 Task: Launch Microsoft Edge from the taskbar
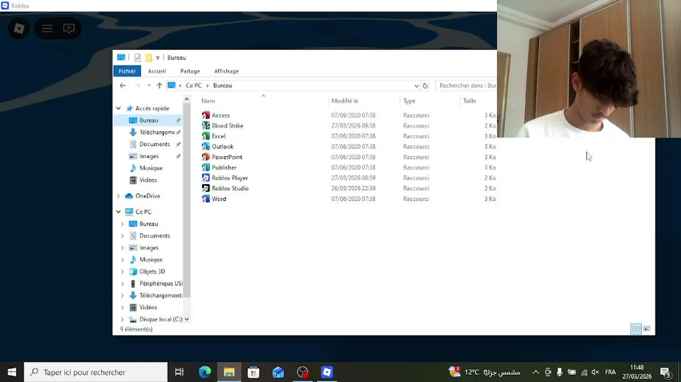tap(205, 372)
